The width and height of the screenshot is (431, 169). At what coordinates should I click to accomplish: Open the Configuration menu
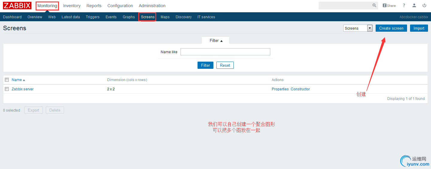(120, 6)
